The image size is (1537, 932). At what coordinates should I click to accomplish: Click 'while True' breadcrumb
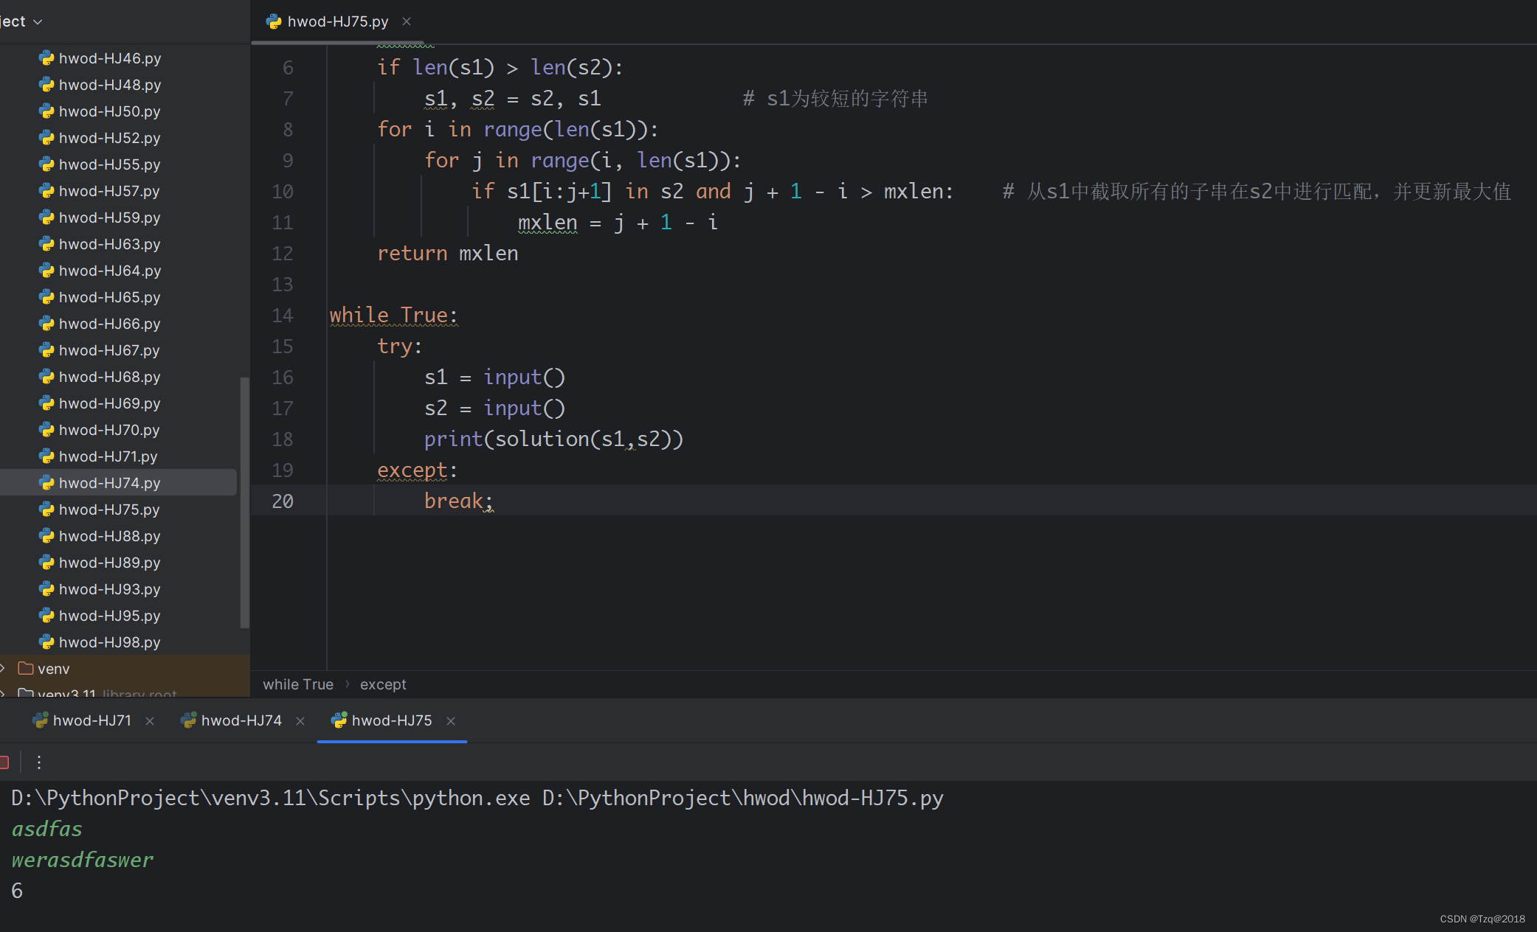[x=298, y=684]
